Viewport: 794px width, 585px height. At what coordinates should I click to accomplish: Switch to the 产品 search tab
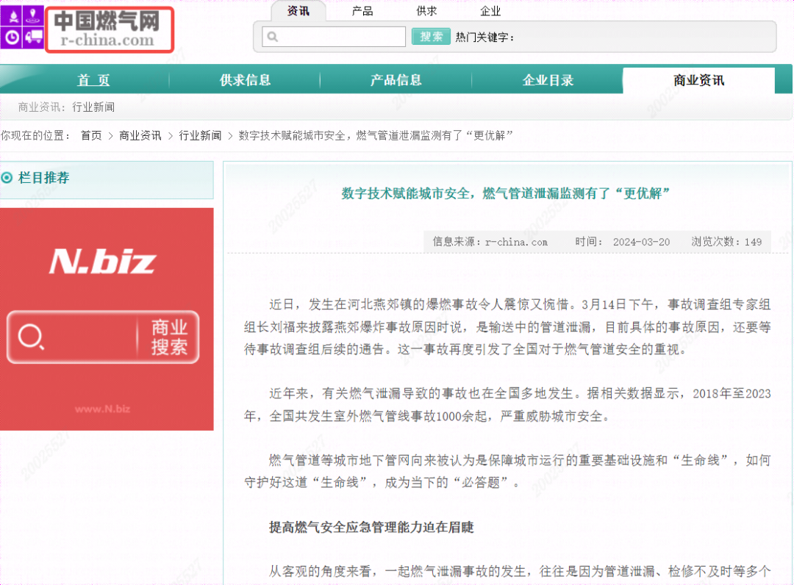point(362,11)
